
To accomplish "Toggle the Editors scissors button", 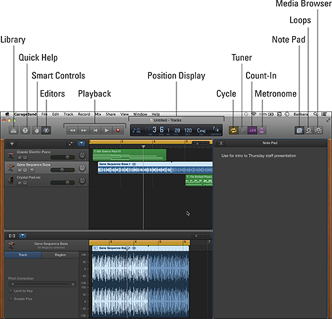I will (x=46, y=130).
